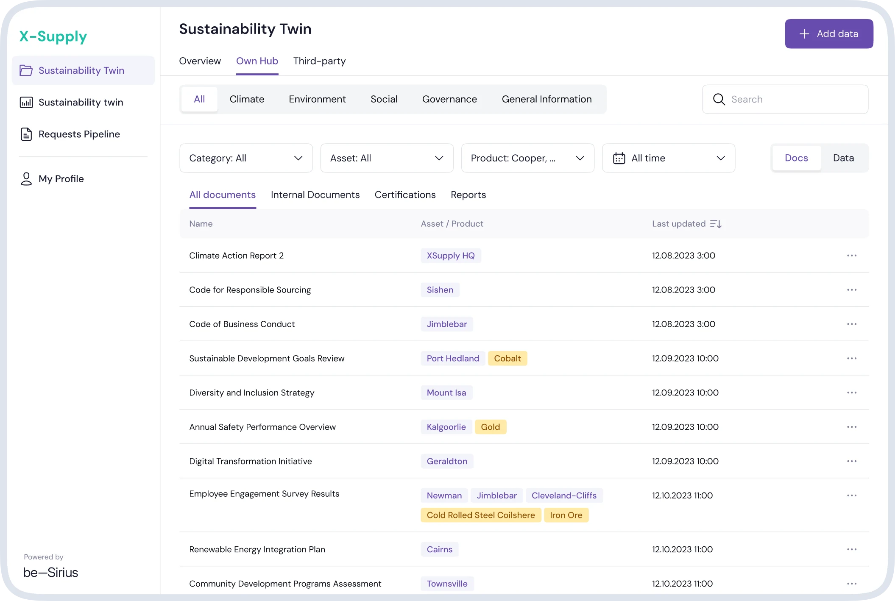This screenshot has width=895, height=601.
Task: Open the Product: Cooper dropdown
Action: point(527,158)
